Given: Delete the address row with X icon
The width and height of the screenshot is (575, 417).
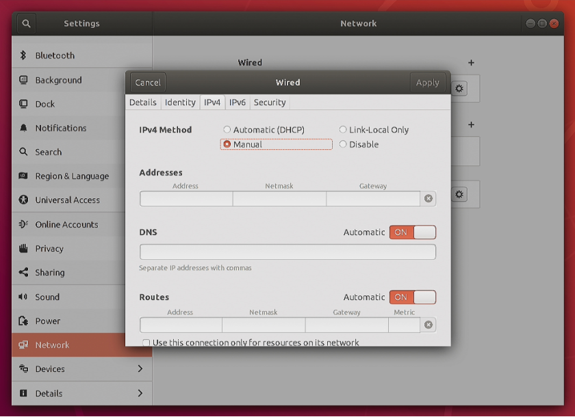Looking at the screenshot, I should pos(429,199).
